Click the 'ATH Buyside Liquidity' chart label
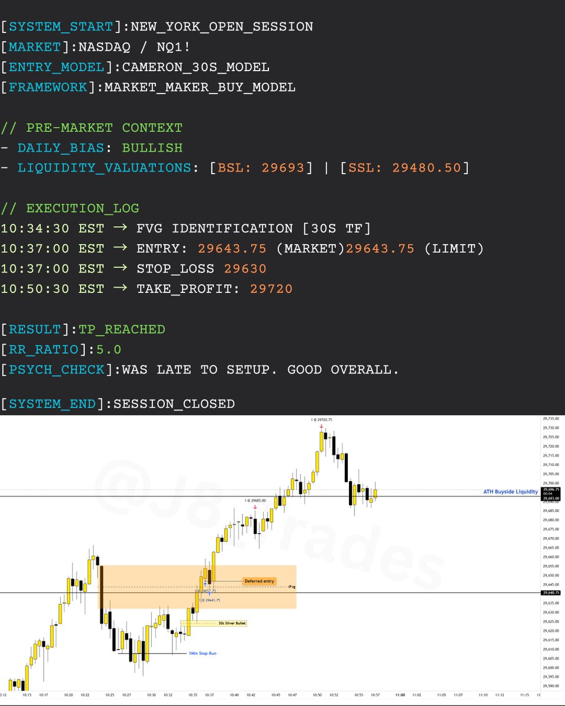 [510, 491]
